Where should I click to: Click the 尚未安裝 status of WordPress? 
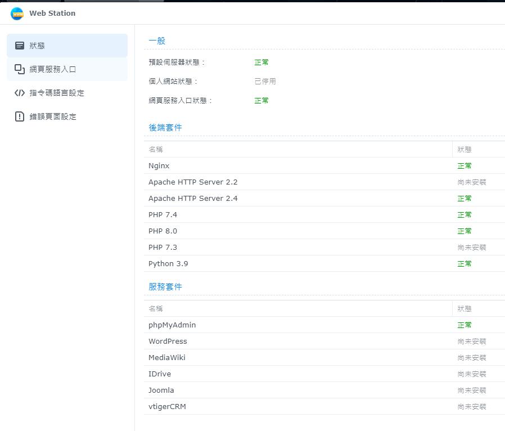[472, 342]
